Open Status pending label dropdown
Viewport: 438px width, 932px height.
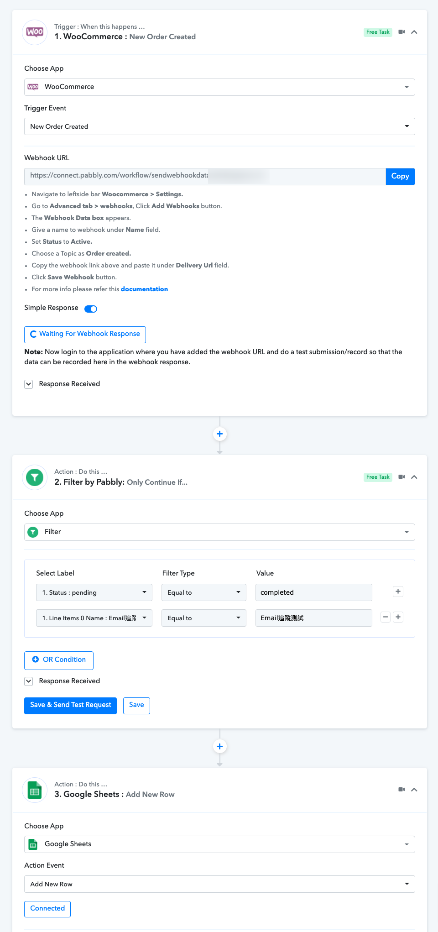(x=94, y=592)
